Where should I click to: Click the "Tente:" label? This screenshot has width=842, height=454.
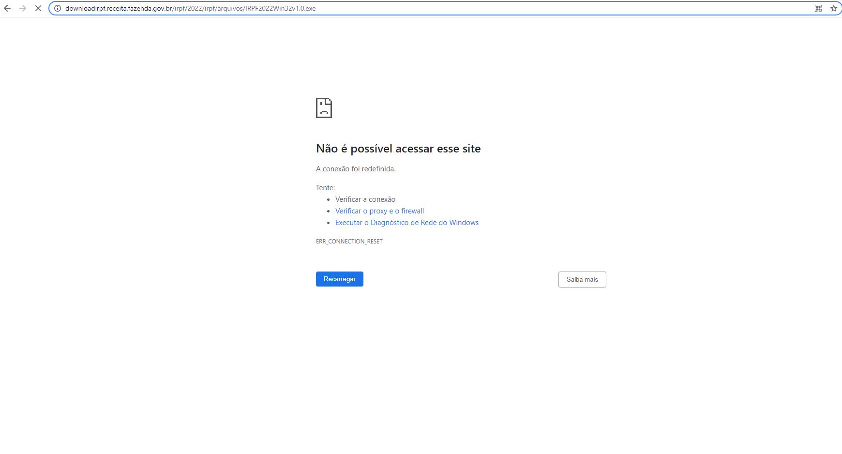click(325, 188)
